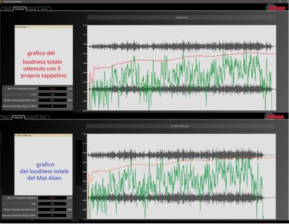This screenshot has height=224, width=289.
Task: Click the MAT ALIEN.wav graph title bar
Action: [180, 126]
